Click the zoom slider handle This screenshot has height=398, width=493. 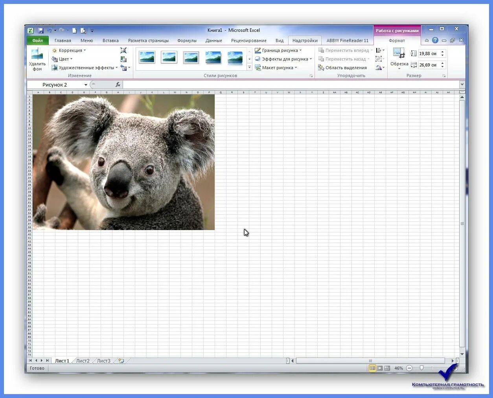tap(421, 368)
